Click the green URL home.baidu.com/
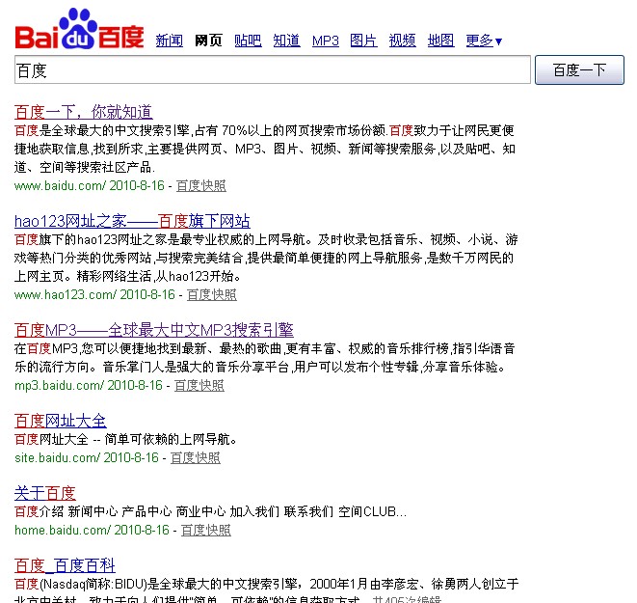Image resolution: width=637 pixels, height=603 pixels. coord(63,531)
